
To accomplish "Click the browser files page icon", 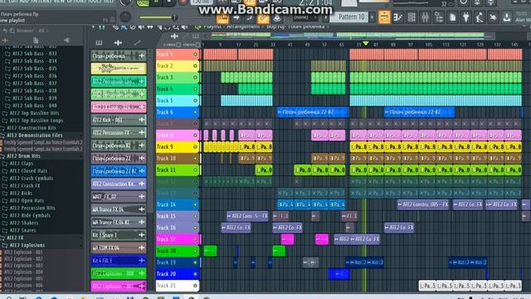I will [x=36, y=41].
